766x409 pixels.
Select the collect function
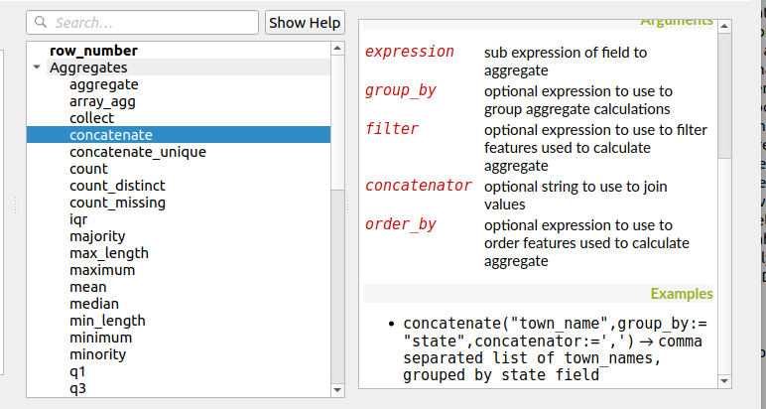click(x=91, y=118)
